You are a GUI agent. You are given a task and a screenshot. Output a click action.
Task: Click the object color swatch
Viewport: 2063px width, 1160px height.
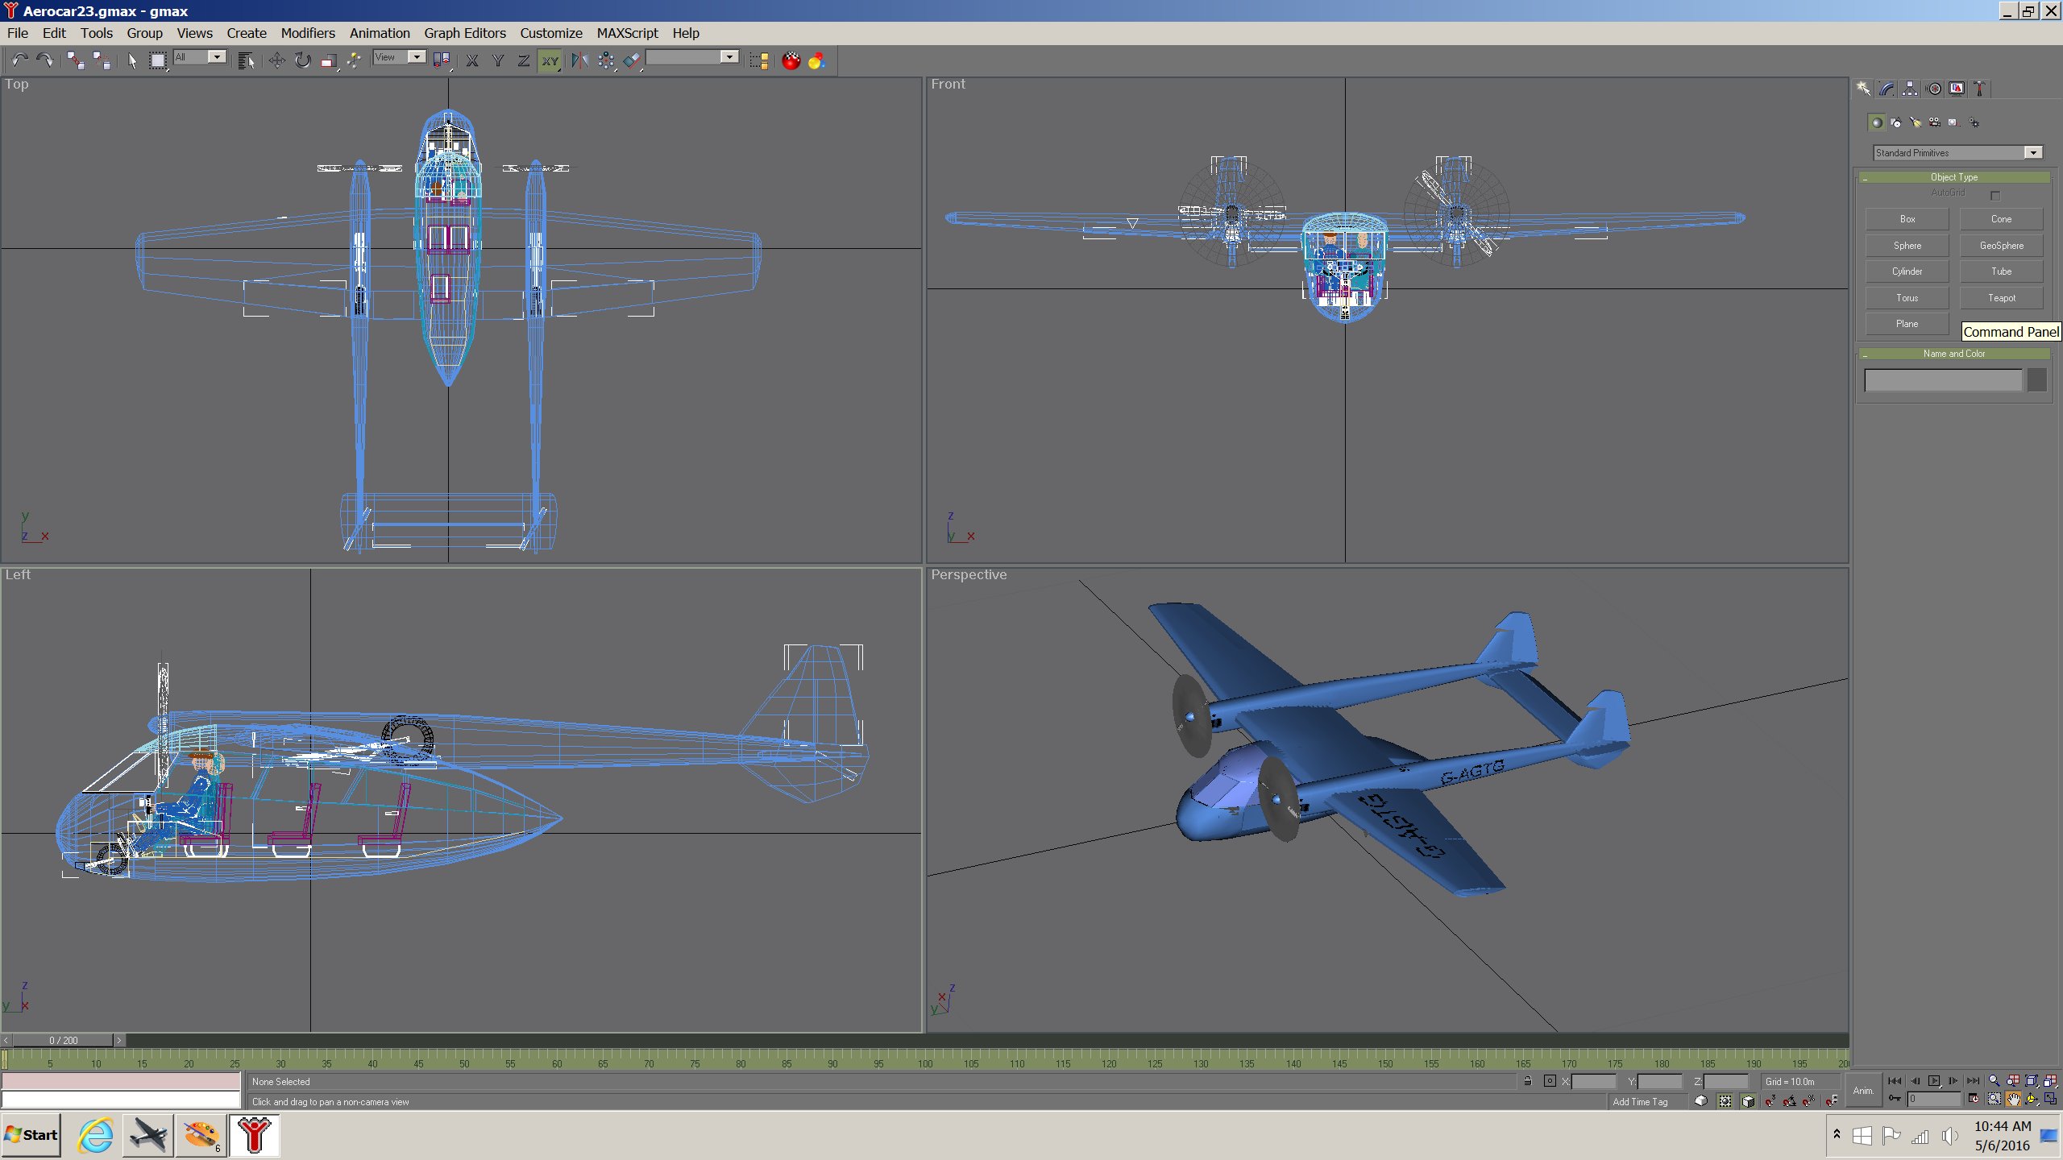pos(2036,380)
